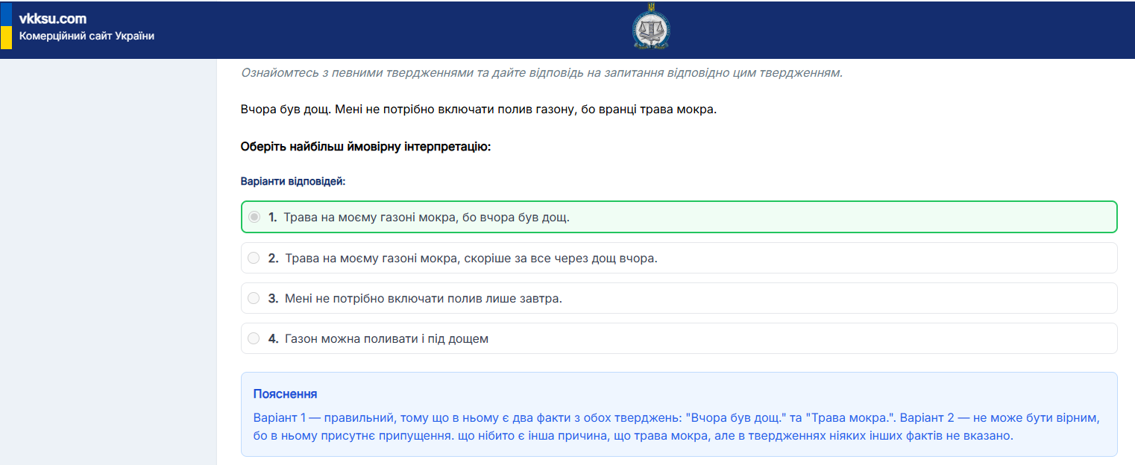The width and height of the screenshot is (1135, 465).
Task: Click the 'Пояснення' heading
Action: 286,394
